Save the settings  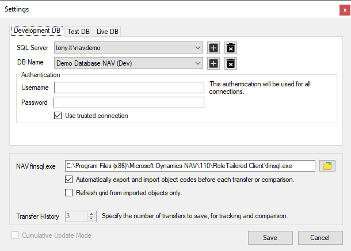pyautogui.click(x=270, y=238)
